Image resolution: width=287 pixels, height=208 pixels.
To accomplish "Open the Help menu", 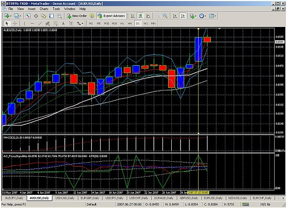I will (x=83, y=9).
